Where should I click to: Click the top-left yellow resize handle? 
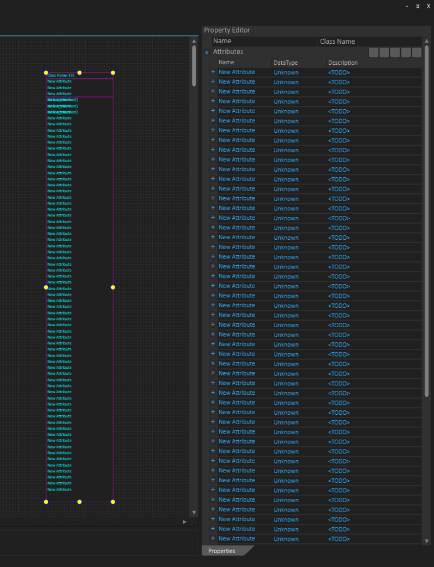click(46, 73)
